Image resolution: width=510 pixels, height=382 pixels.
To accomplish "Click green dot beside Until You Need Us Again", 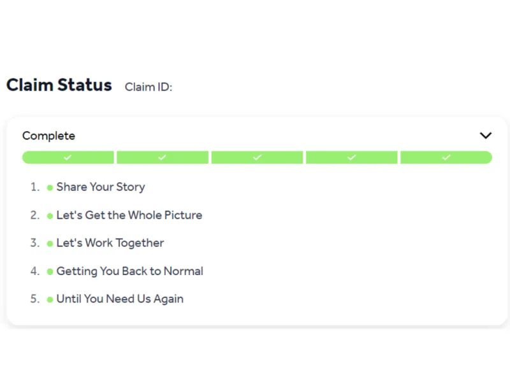I will [50, 300].
